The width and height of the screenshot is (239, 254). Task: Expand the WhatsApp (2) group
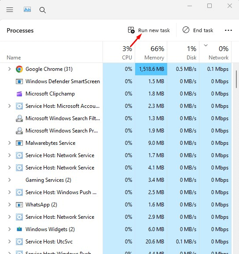(x=10, y=205)
